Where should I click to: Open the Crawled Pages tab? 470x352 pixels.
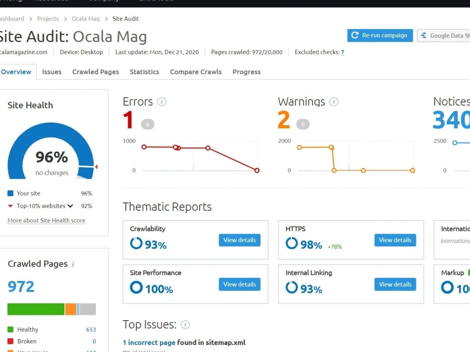[95, 72]
